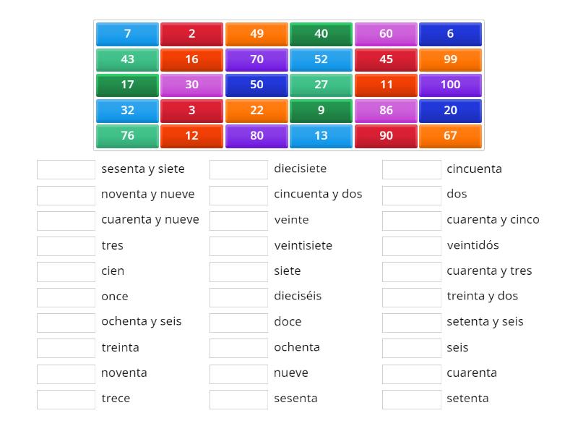The width and height of the screenshot is (578, 434).
Task: Pick the number 86 tile
Action: 386,110
